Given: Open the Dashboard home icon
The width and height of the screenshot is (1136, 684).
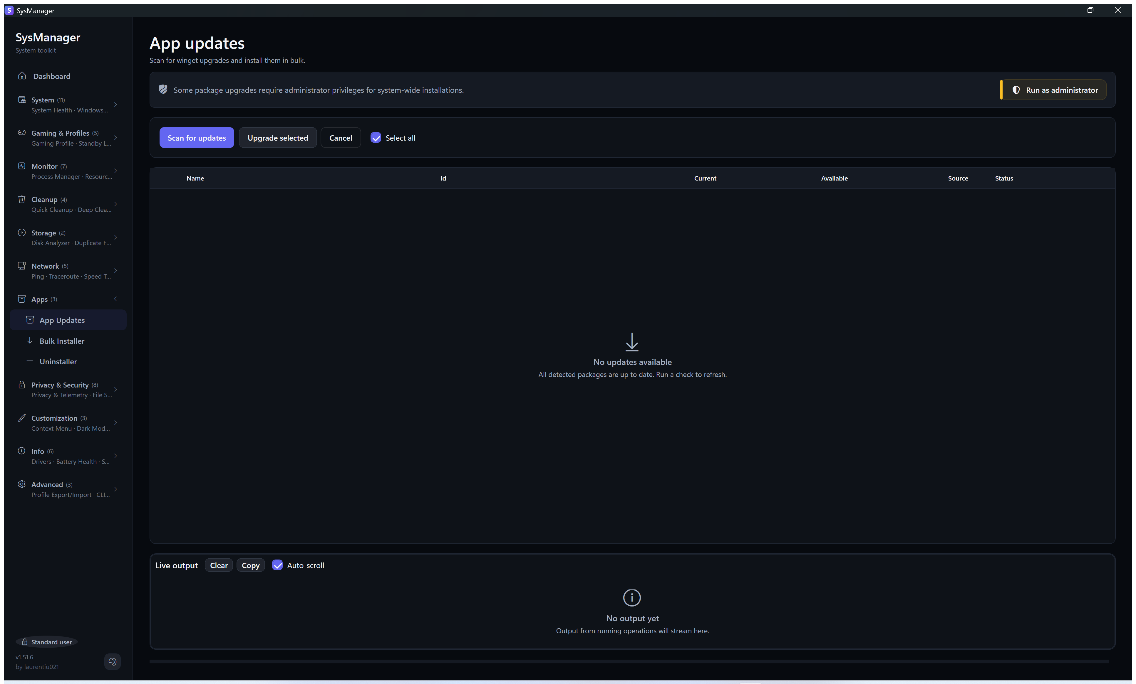Looking at the screenshot, I should (x=22, y=75).
